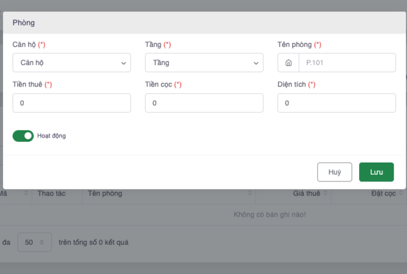
Task: Open the Căn hộ dropdown
Action: coord(72,63)
